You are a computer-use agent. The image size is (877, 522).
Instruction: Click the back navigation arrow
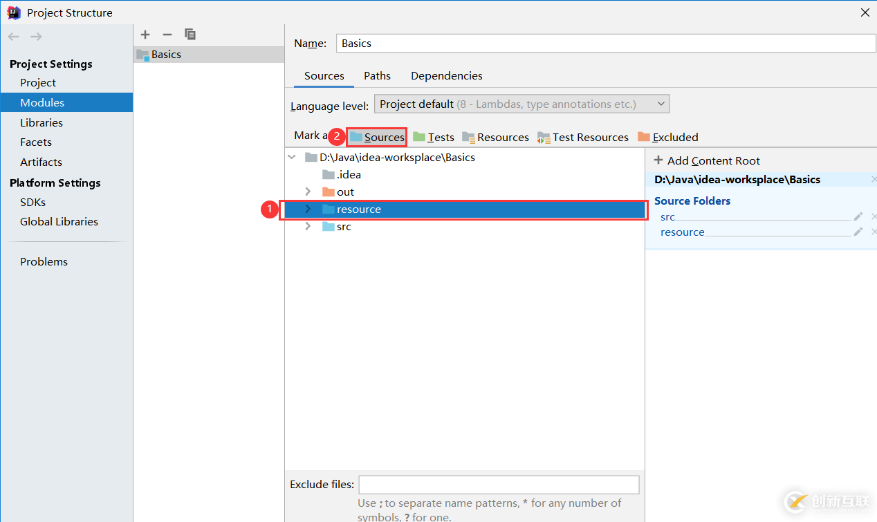click(14, 37)
